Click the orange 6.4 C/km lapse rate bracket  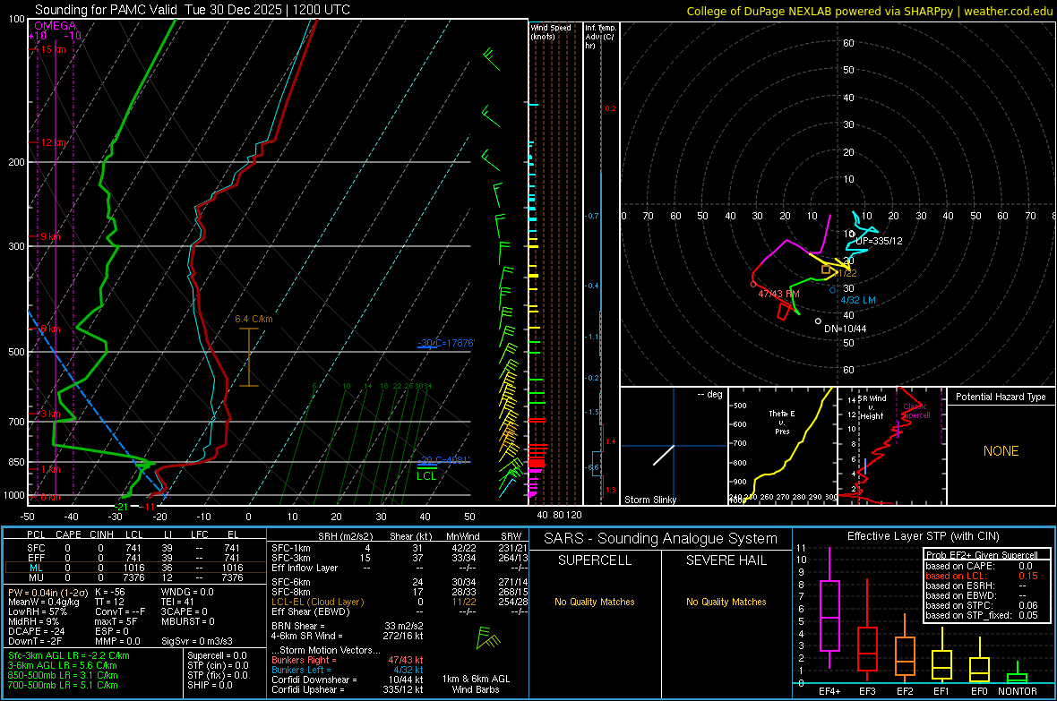pos(249,357)
